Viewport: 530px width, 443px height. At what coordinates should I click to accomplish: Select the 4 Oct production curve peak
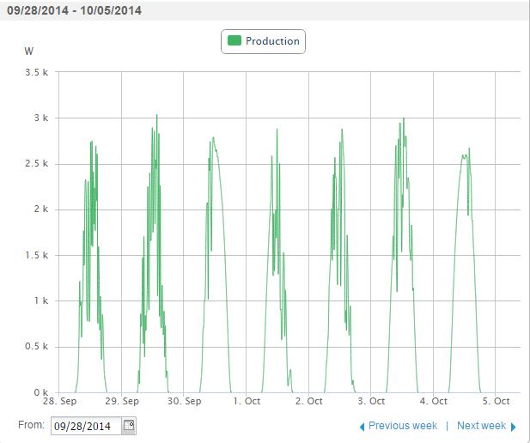click(468, 149)
